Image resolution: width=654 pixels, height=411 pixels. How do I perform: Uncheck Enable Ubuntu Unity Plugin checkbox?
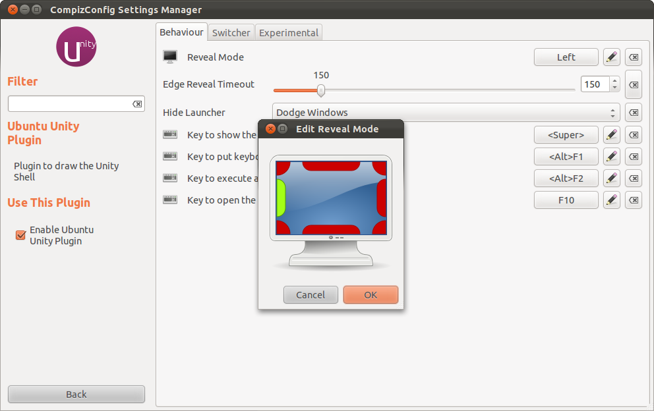[x=20, y=235]
